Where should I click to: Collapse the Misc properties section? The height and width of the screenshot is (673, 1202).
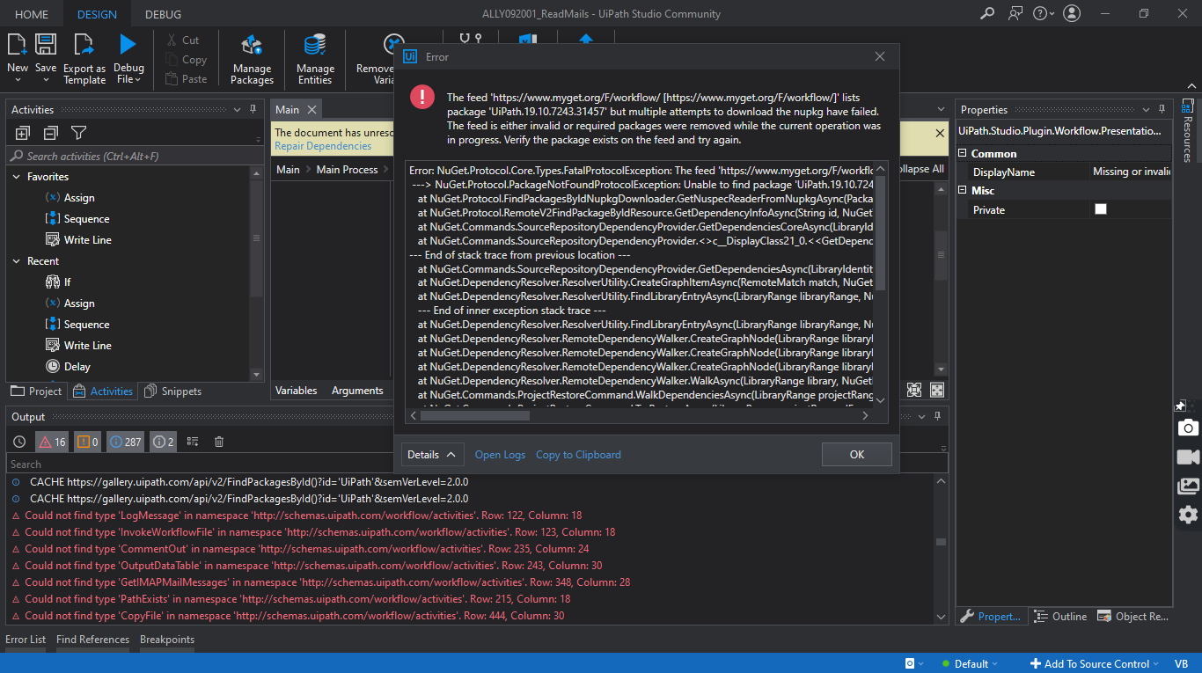coord(964,191)
